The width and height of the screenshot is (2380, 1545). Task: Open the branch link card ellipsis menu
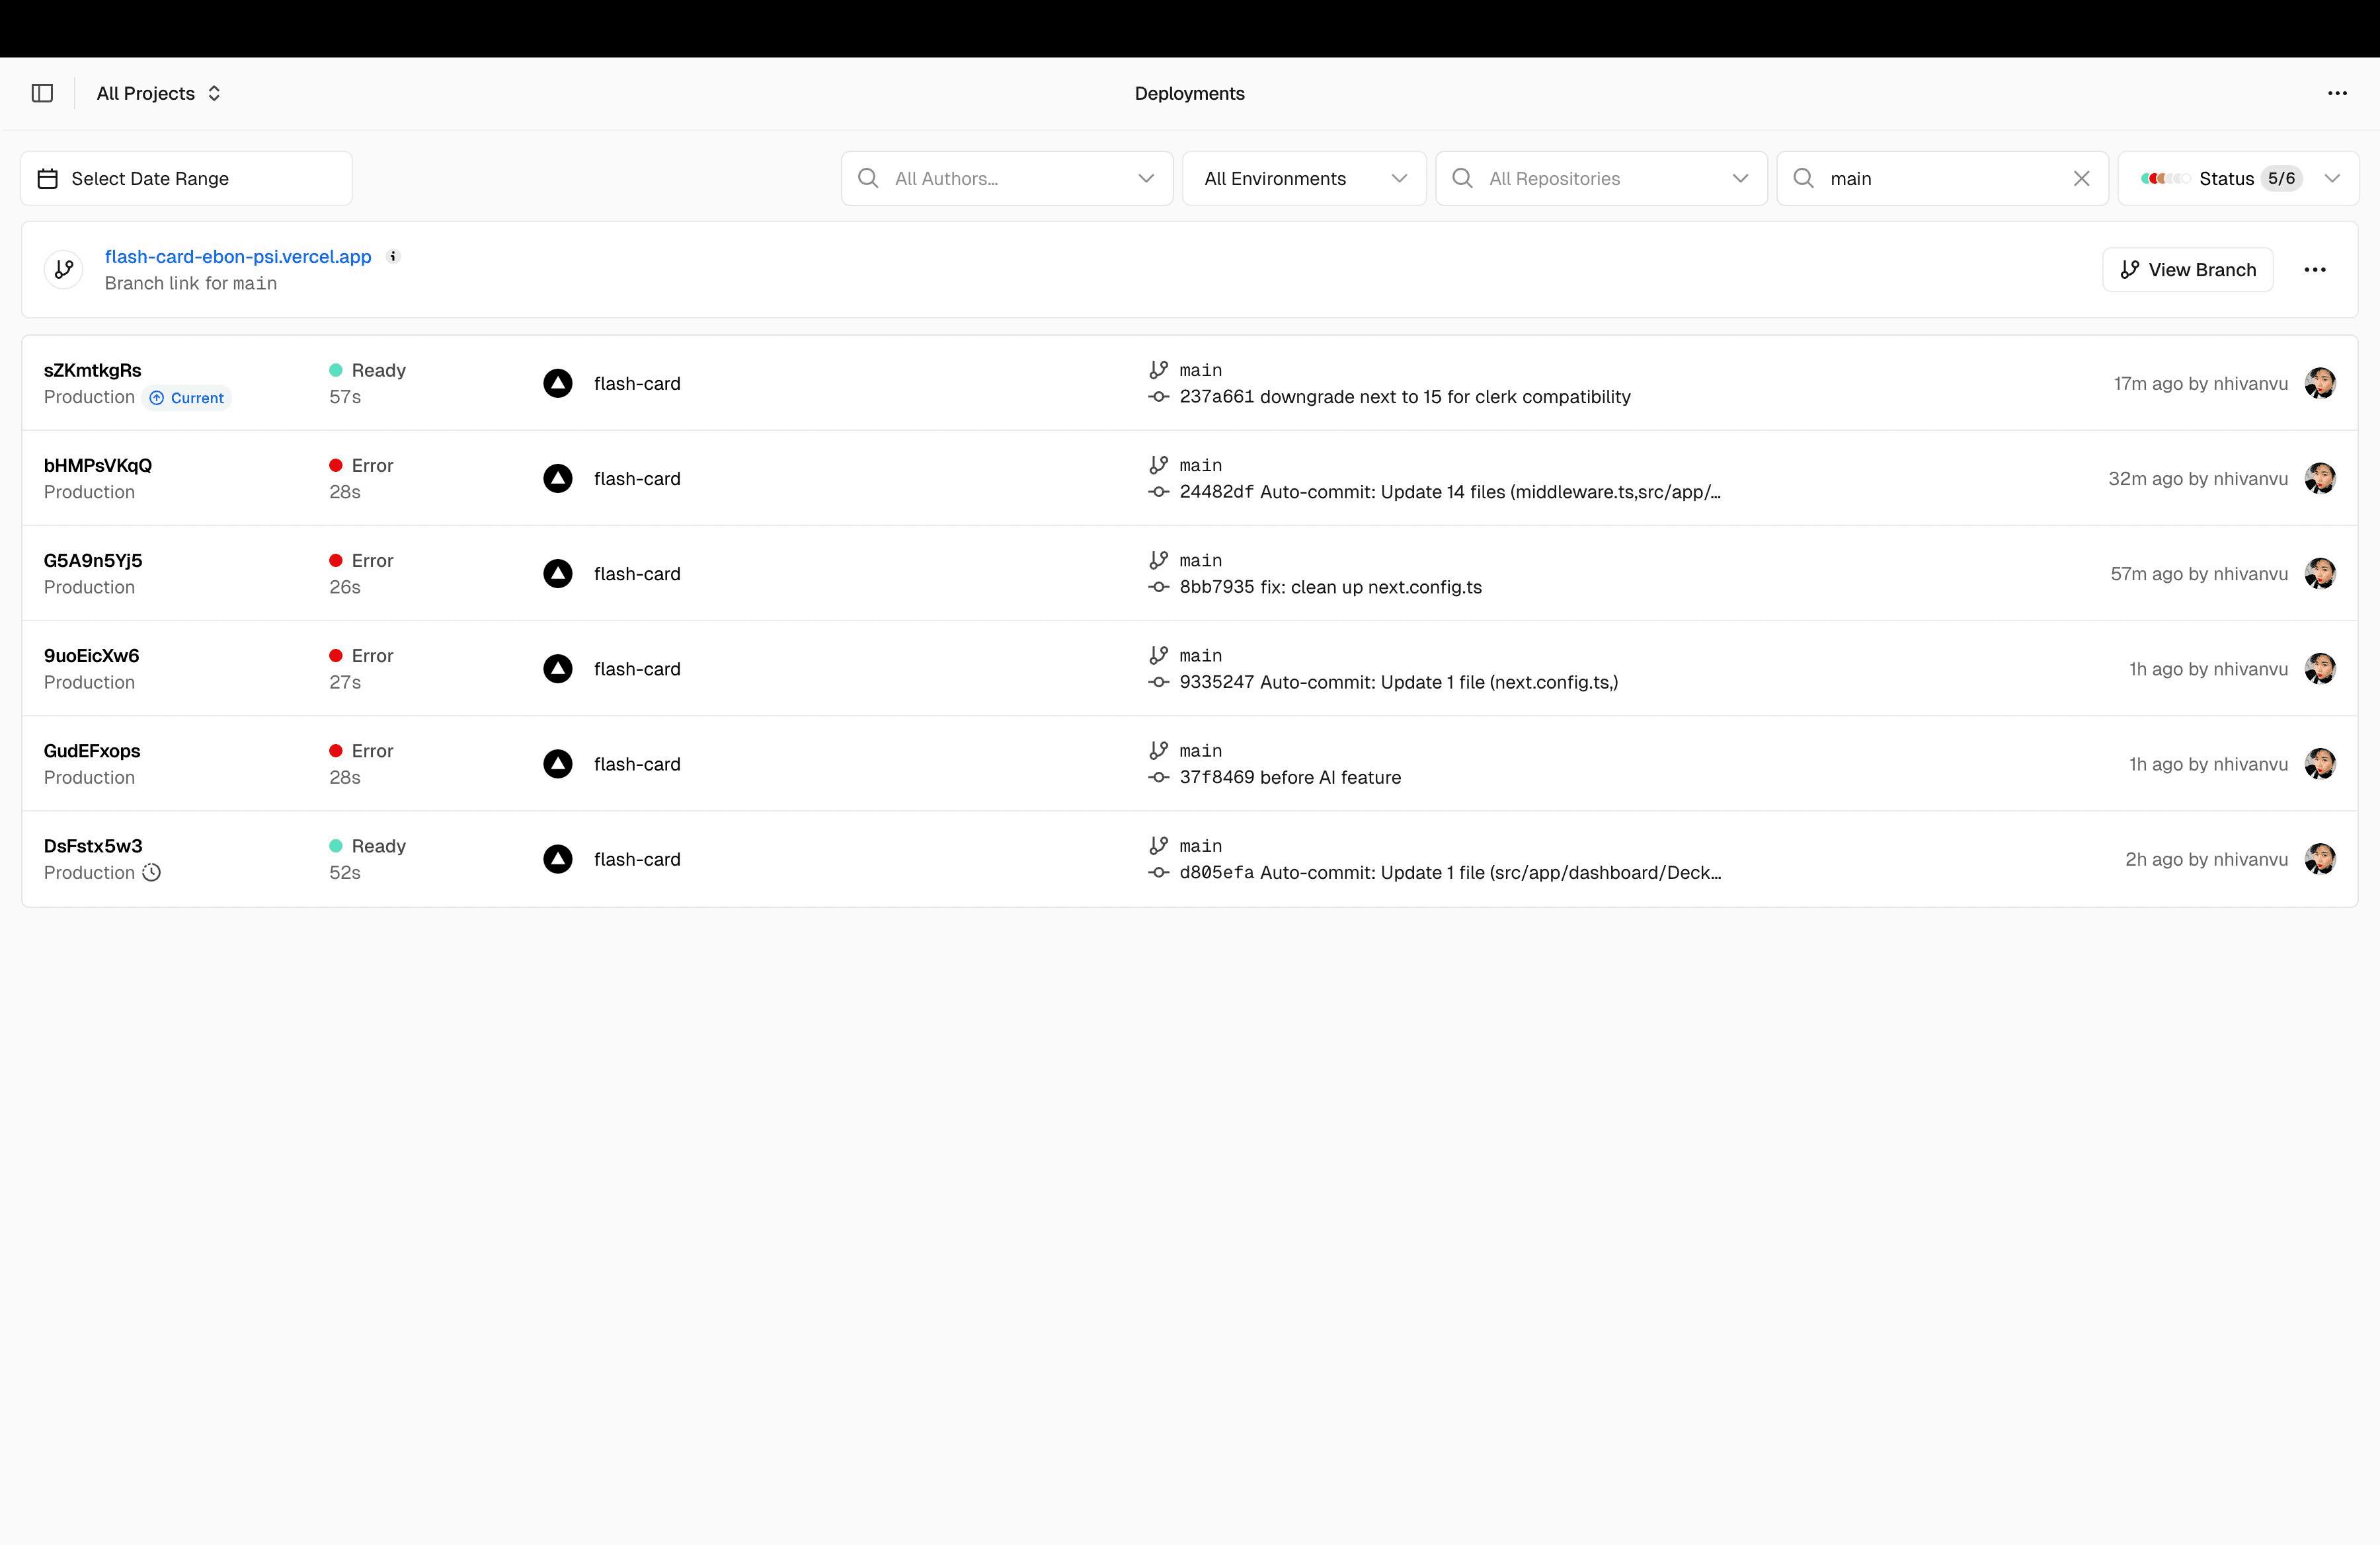click(2315, 270)
